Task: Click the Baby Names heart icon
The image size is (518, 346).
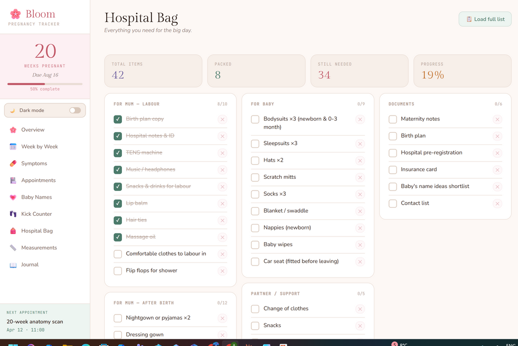Action: coord(13,197)
